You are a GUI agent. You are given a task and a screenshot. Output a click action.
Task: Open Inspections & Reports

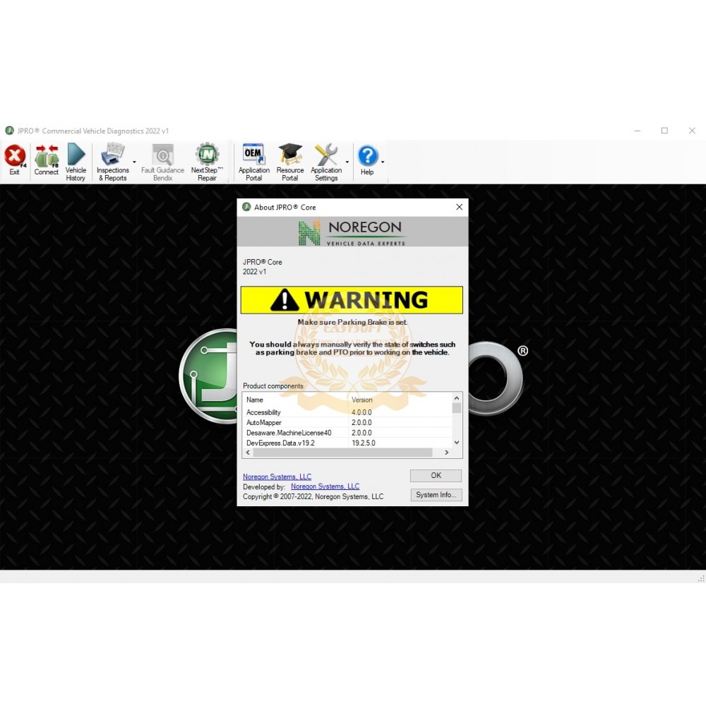(x=112, y=162)
